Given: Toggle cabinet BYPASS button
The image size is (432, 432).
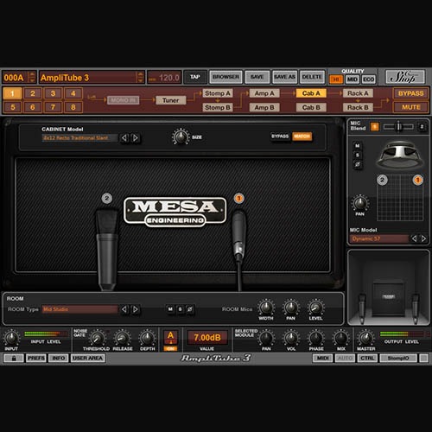Looking at the screenshot, I should point(280,137).
